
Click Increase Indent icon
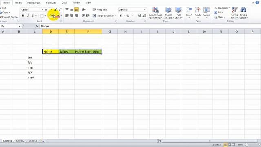coord(88,16)
